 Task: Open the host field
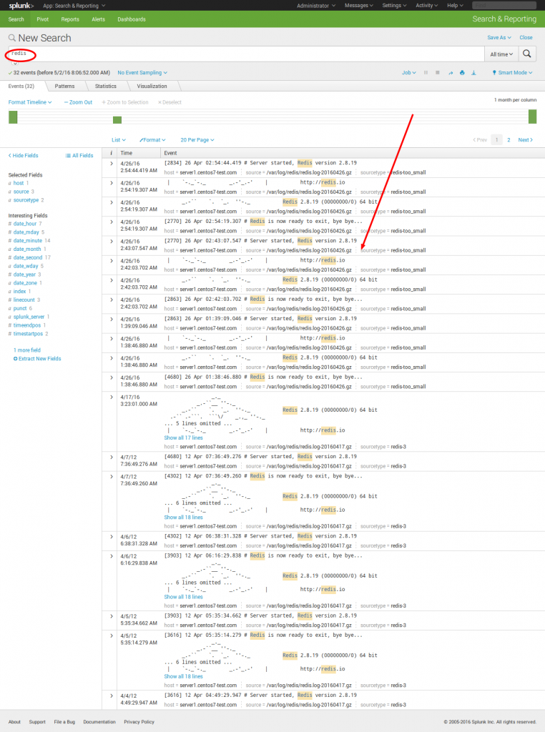click(x=18, y=184)
